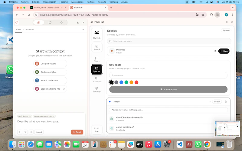Screen dimensions: 242x151
Task: Open the Marcadores menu
Action: click(77, 2)
